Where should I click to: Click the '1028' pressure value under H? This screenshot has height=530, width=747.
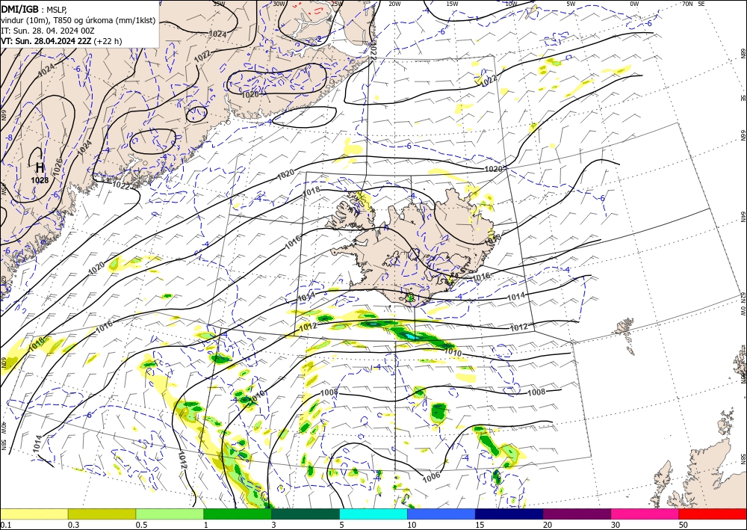[40, 180]
